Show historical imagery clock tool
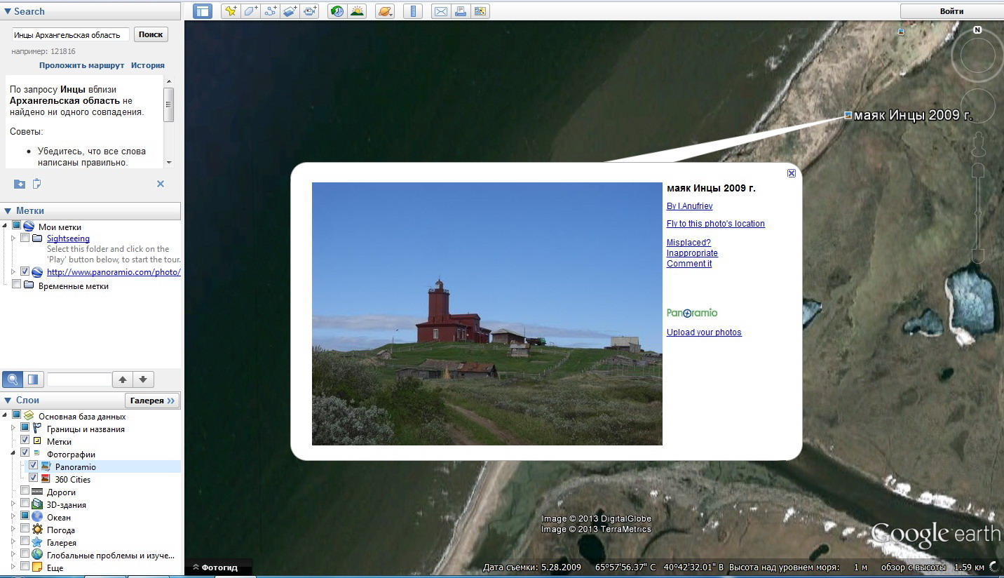Screen dimensions: 1004x578 (x=337, y=11)
